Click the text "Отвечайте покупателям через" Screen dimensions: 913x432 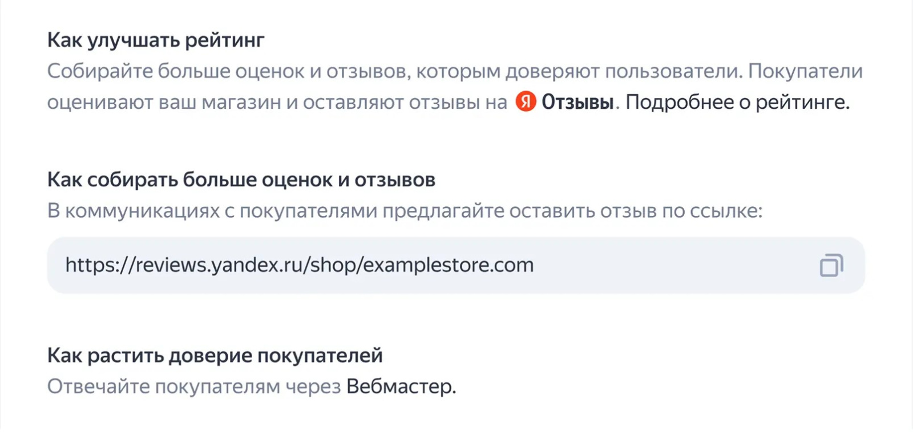193,386
